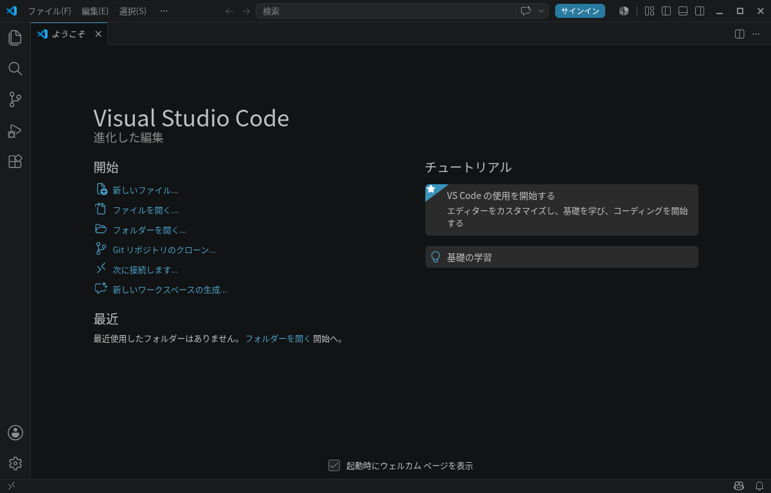Click the star badge on the VS Code の使用を開始する card

pyautogui.click(x=432, y=189)
